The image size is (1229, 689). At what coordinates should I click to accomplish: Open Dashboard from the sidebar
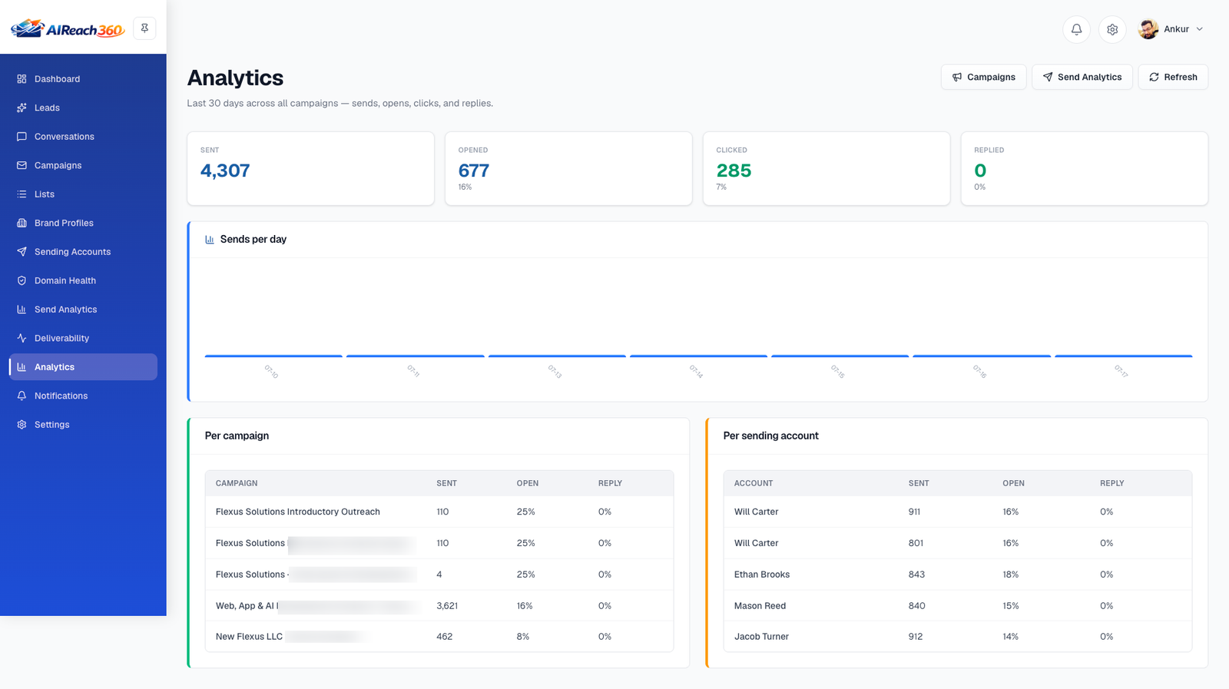83,79
